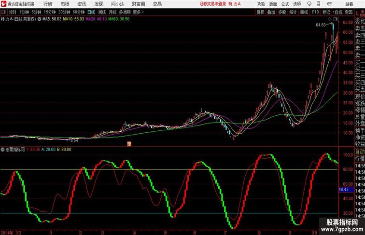Click the MA5: 58.03 label

[x=52, y=19]
